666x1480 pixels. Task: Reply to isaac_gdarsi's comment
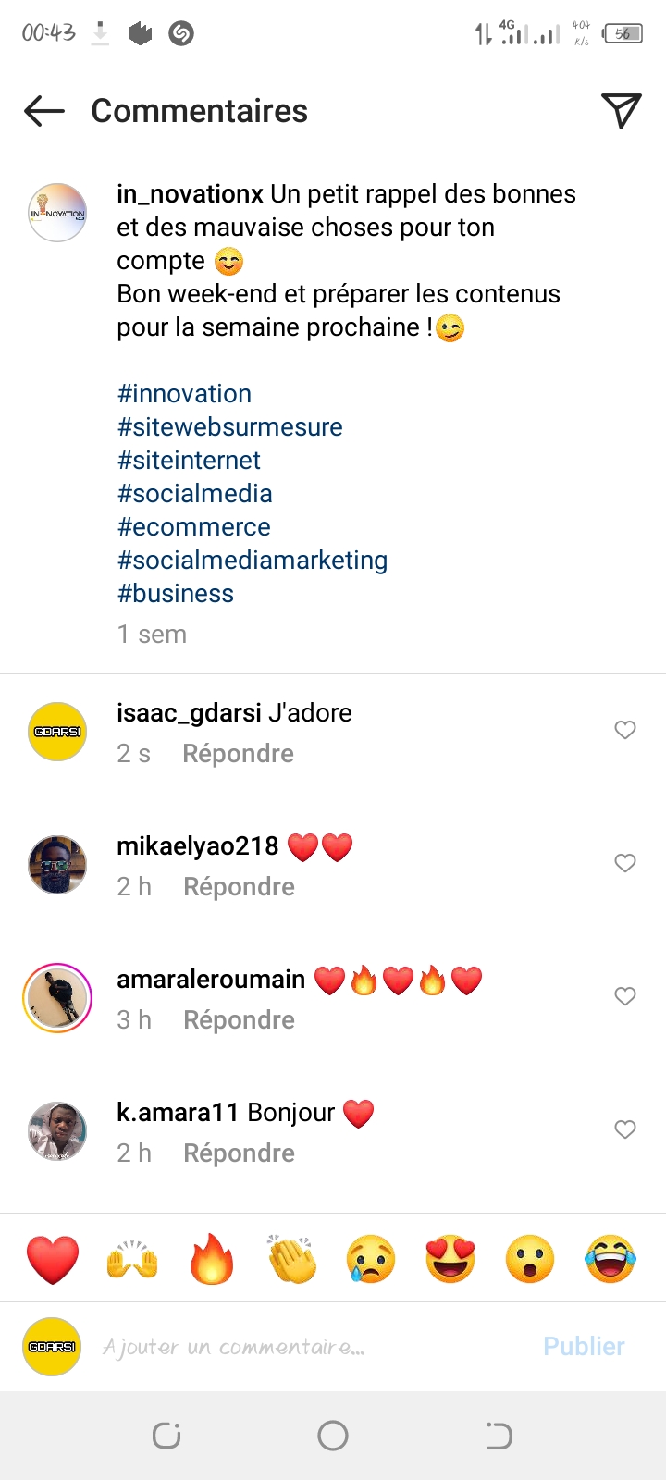click(238, 754)
